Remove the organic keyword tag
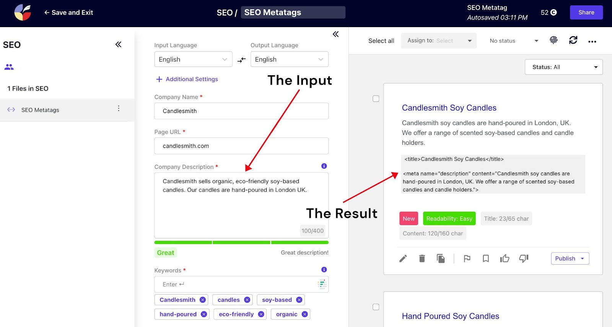Viewport: 612px width, 327px height. 304,314
